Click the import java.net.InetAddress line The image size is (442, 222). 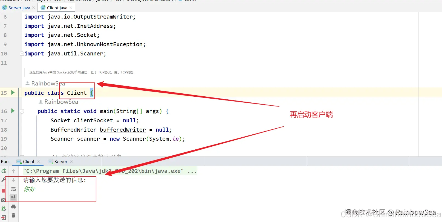click(x=70, y=26)
